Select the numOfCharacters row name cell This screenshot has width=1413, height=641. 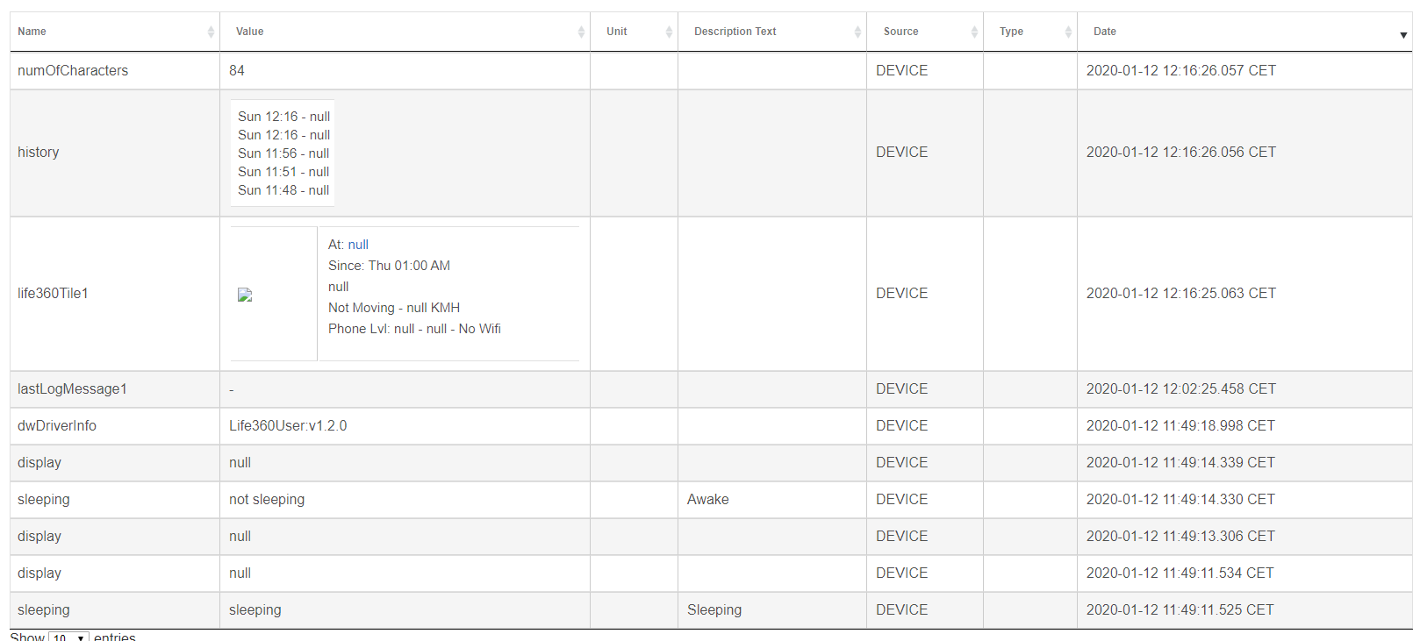point(115,71)
